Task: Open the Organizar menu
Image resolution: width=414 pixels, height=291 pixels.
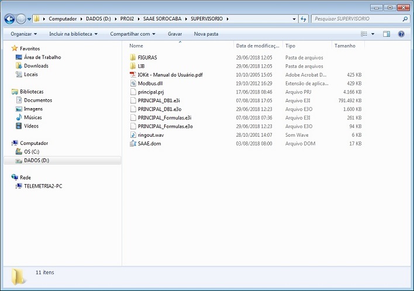Action: pyautogui.click(x=24, y=34)
